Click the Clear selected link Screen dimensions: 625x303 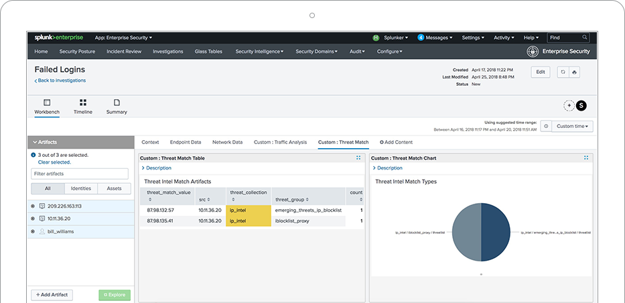pos(54,162)
